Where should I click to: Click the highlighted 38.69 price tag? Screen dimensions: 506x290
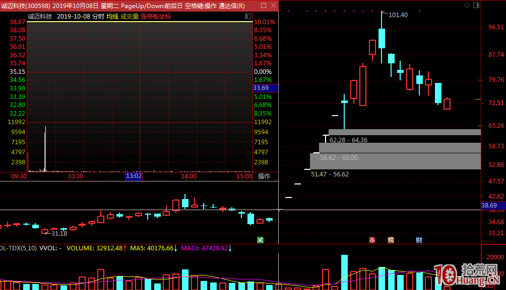coord(493,206)
